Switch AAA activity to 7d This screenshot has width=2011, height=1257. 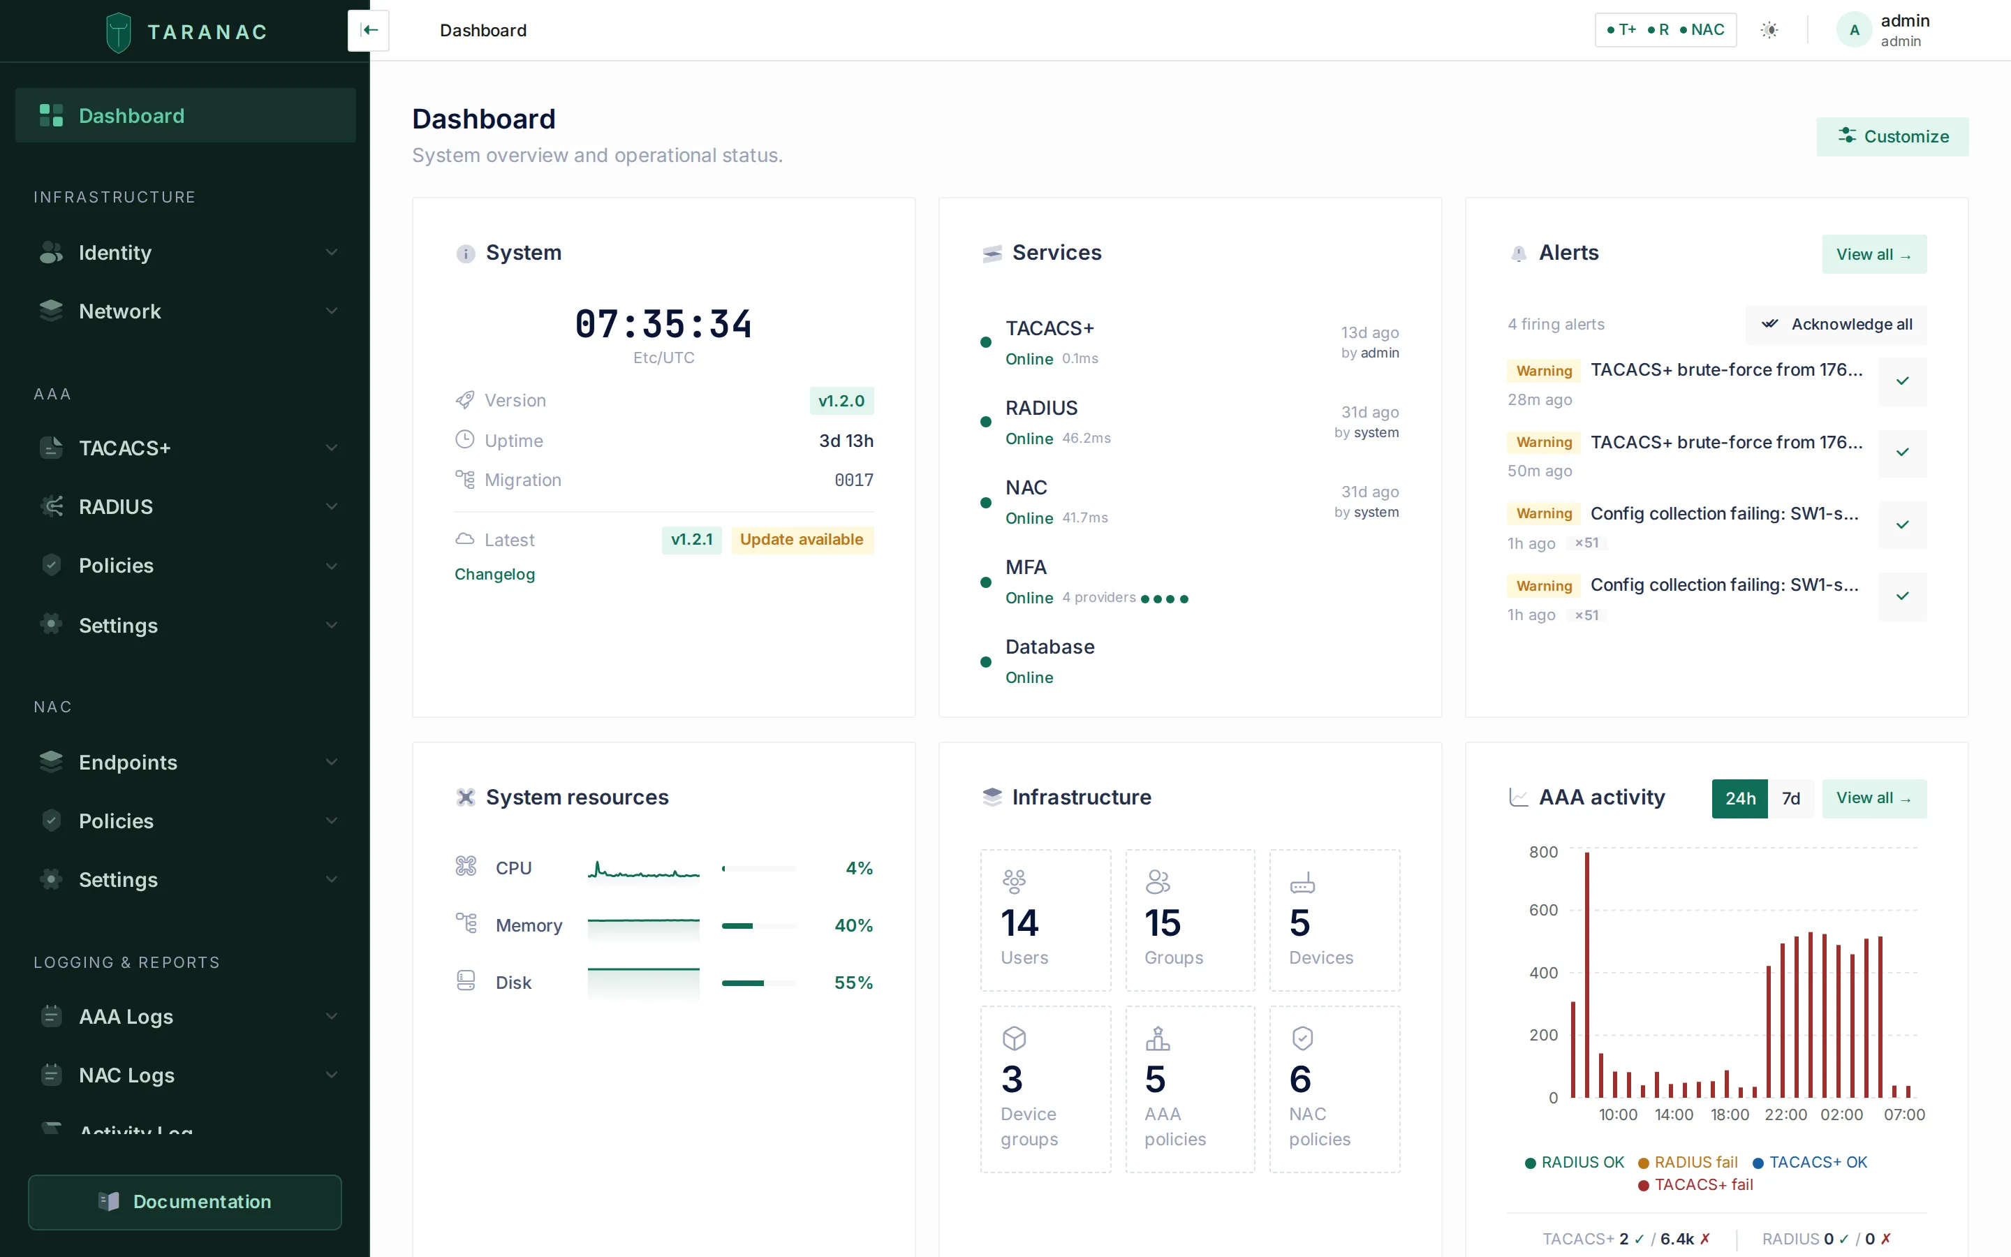coord(1791,798)
